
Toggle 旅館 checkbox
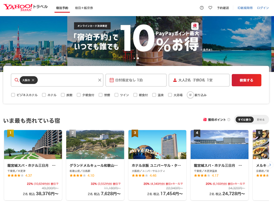coord(63,95)
